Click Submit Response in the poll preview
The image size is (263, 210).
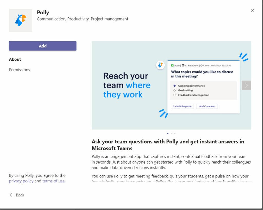coord(182,106)
